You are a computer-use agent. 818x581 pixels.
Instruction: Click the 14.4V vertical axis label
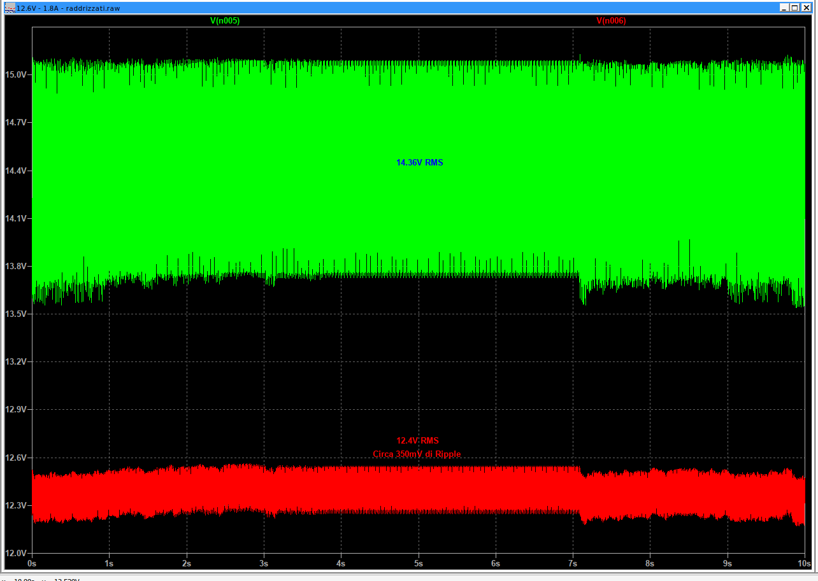[17, 171]
